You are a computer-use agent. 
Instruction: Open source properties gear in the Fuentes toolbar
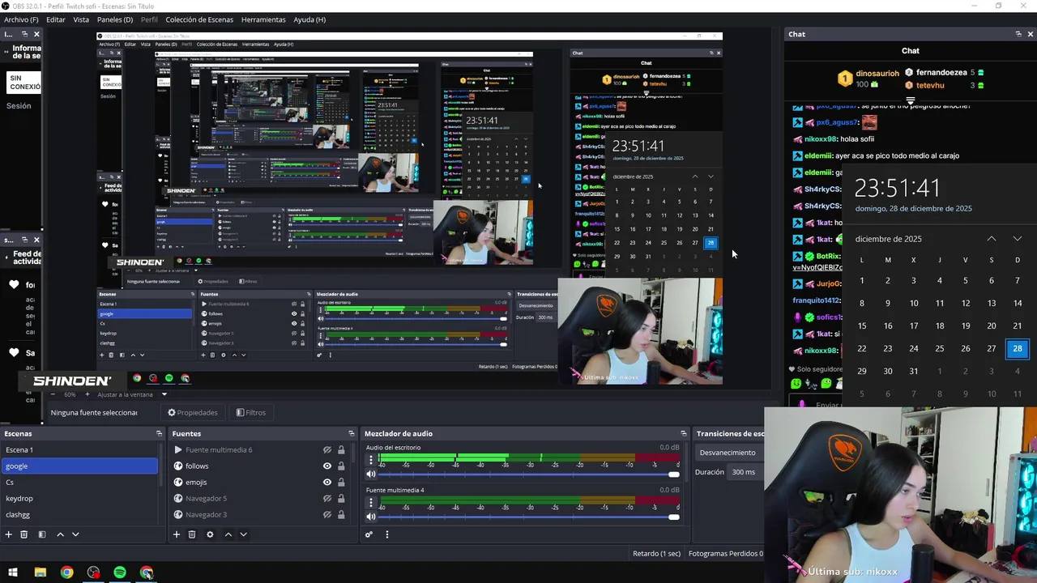coord(210,534)
